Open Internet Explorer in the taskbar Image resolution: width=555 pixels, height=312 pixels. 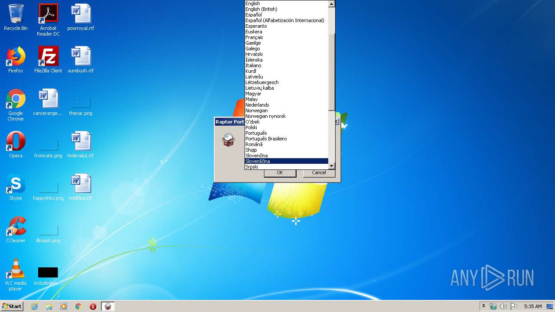click(35, 306)
